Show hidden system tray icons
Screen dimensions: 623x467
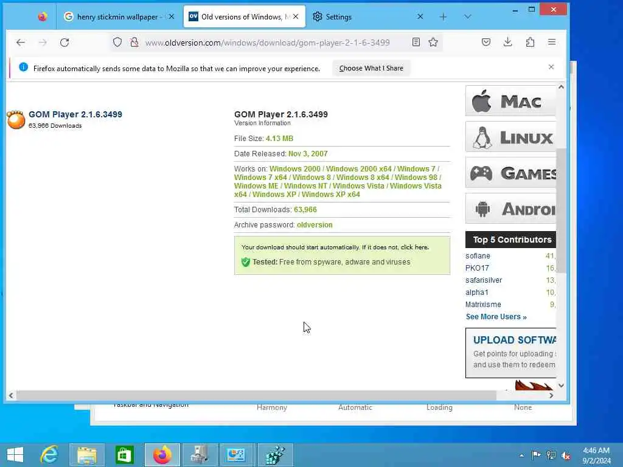pos(521,455)
